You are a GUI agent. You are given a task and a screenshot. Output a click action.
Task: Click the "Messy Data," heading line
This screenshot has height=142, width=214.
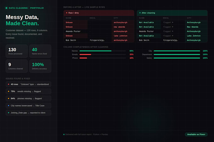pos(22,17)
